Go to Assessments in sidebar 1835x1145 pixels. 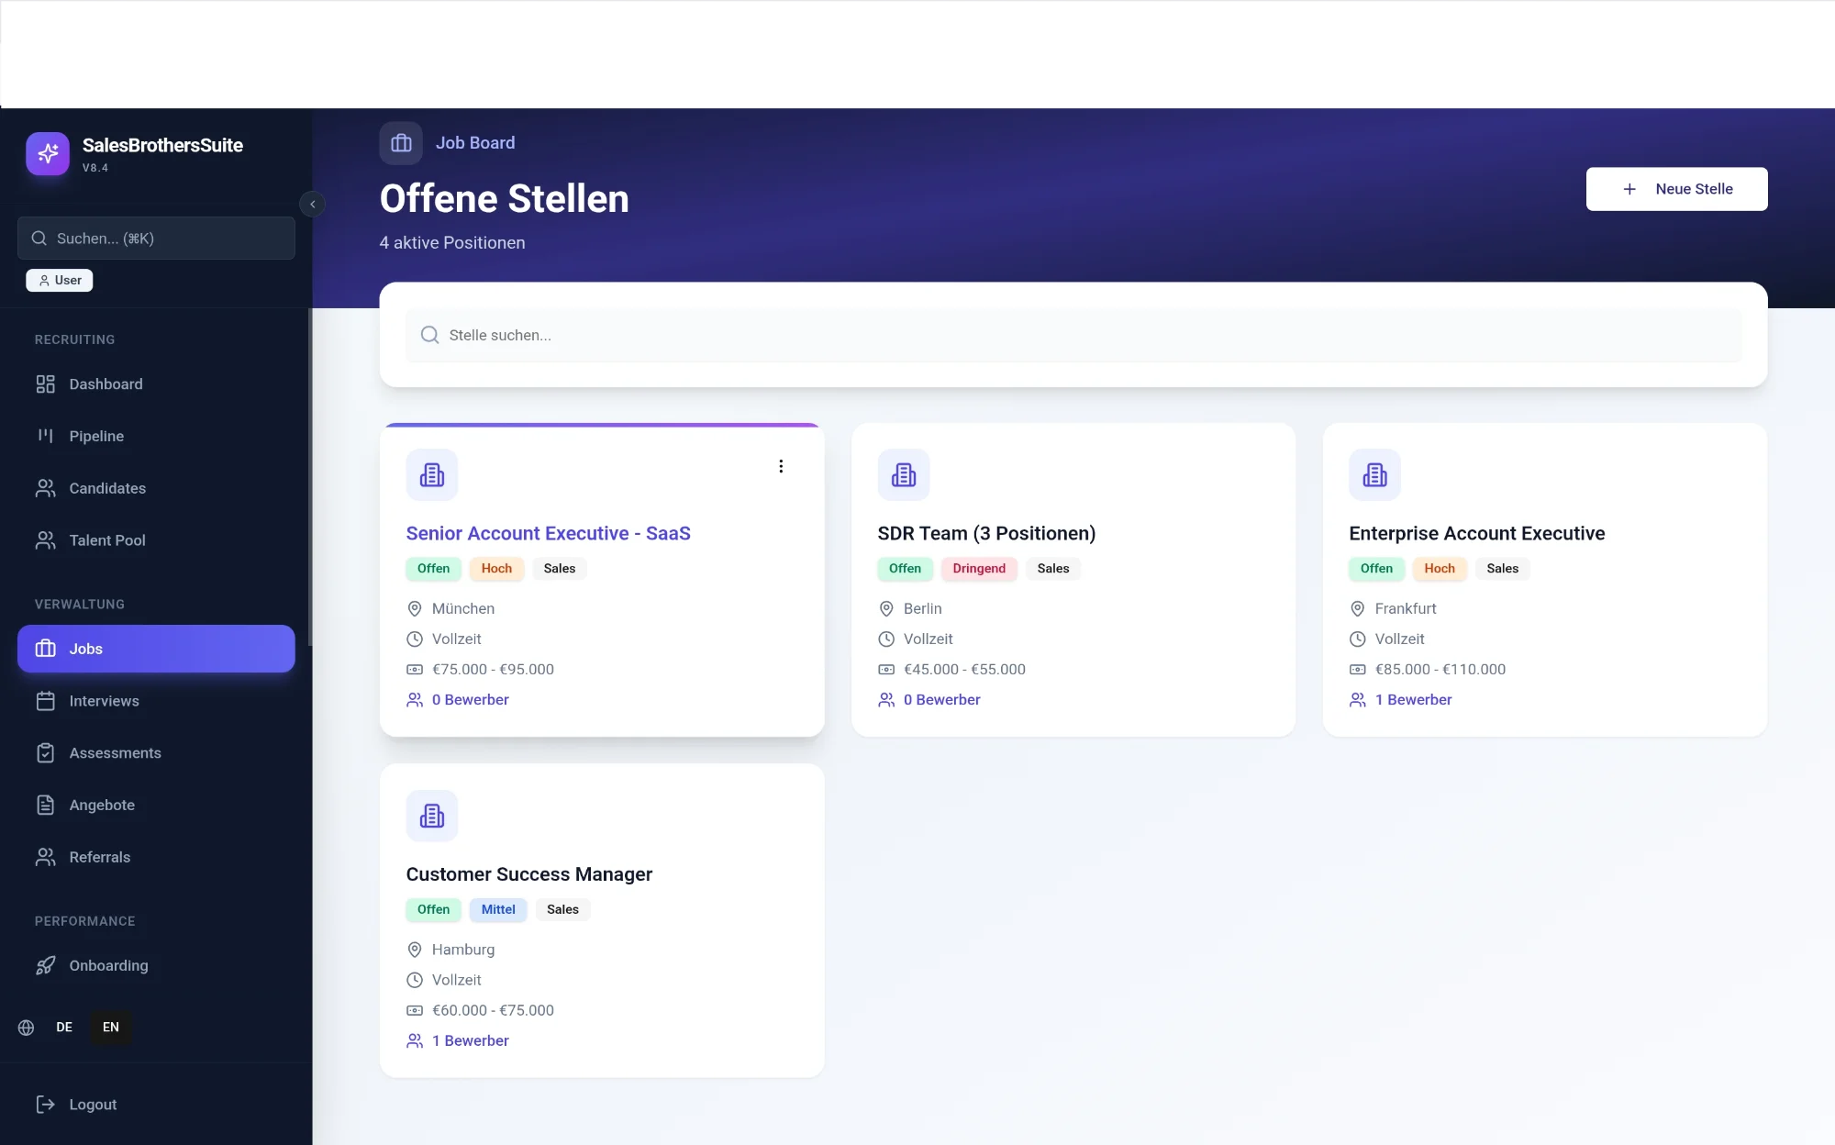pyautogui.click(x=115, y=753)
